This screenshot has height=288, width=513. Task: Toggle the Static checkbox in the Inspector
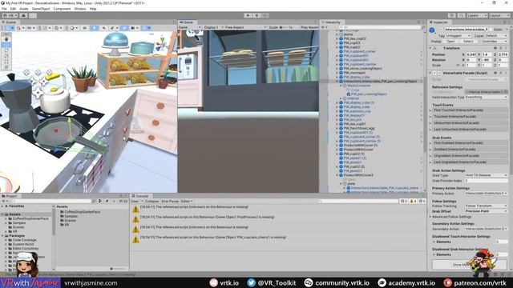[x=491, y=30]
